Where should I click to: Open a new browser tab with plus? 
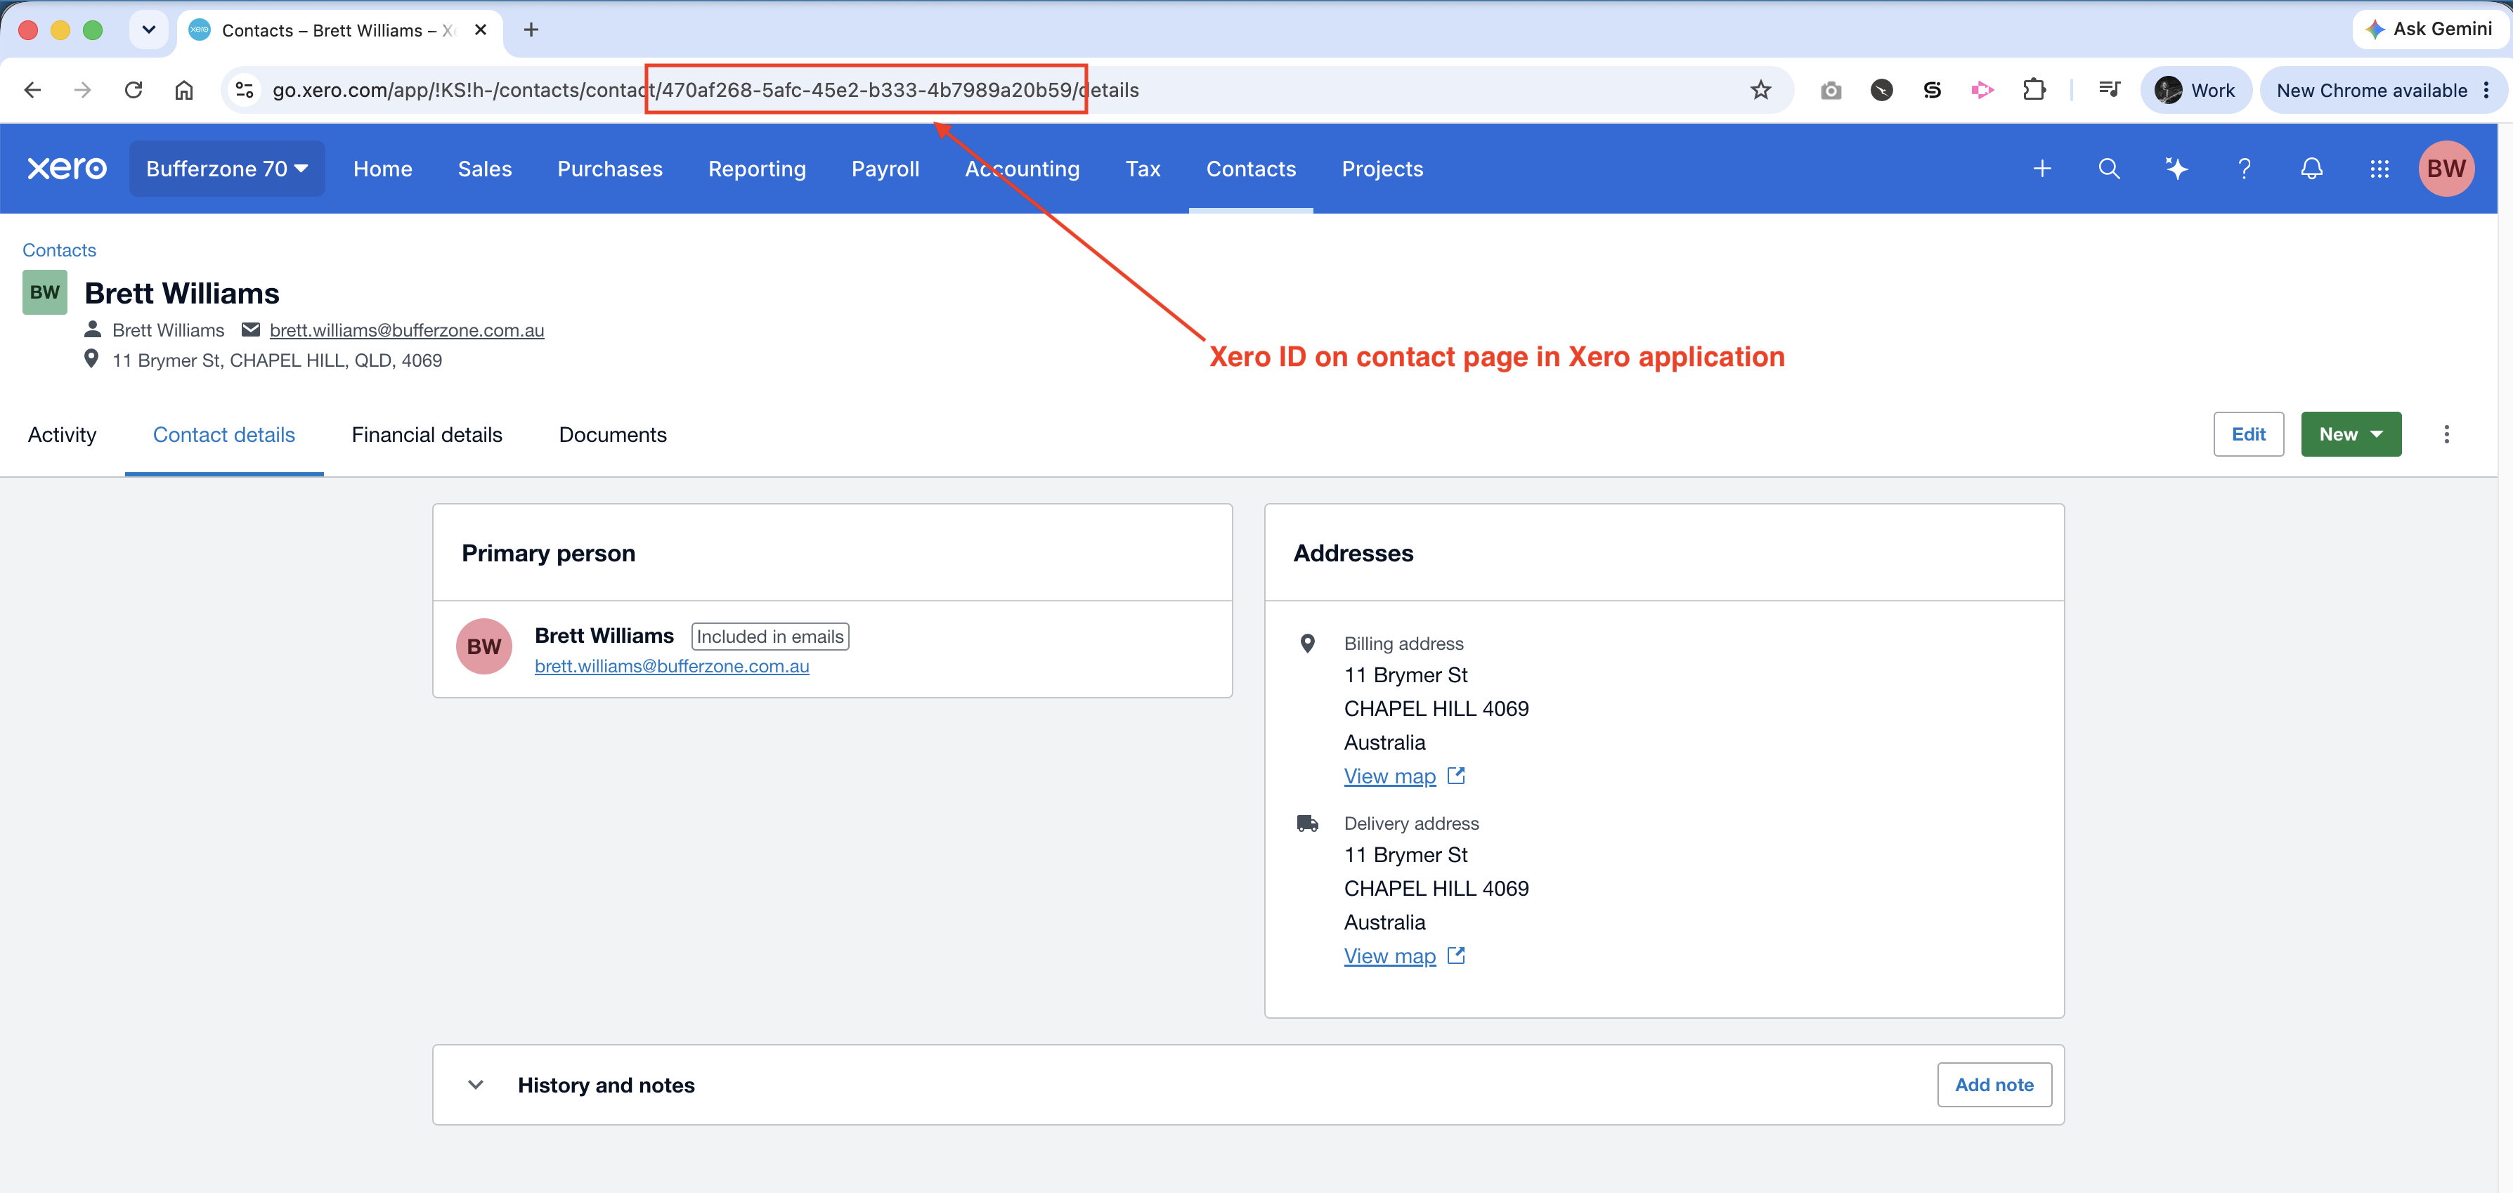(x=531, y=30)
